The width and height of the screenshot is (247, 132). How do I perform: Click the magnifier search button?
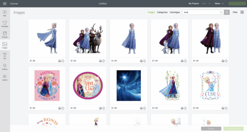point(227,12)
